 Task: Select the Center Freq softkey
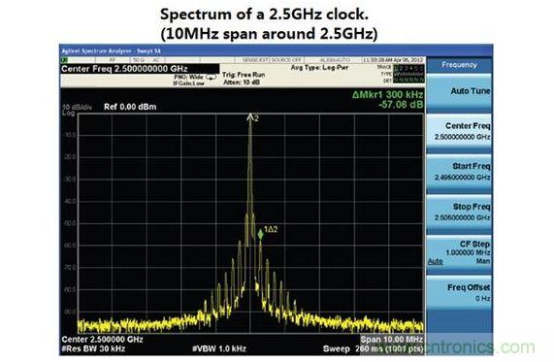coord(459,132)
